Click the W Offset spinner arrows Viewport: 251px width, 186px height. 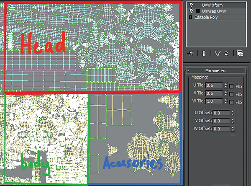(x=233, y=129)
